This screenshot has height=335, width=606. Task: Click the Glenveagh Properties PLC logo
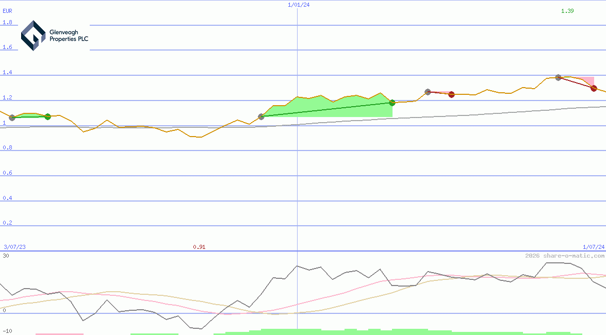[55, 36]
